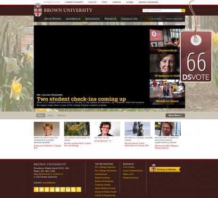This screenshot has width=218, height=198.
Task: Open the Apple iTunes icon in footer
Action: [x=58, y=190]
